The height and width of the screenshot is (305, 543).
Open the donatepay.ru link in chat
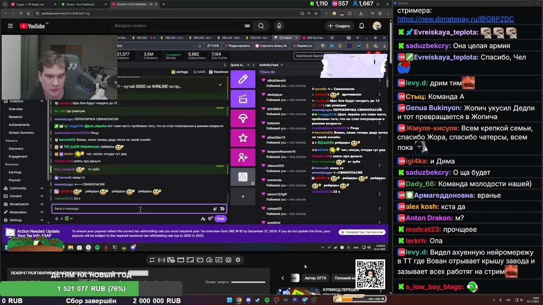click(456, 19)
